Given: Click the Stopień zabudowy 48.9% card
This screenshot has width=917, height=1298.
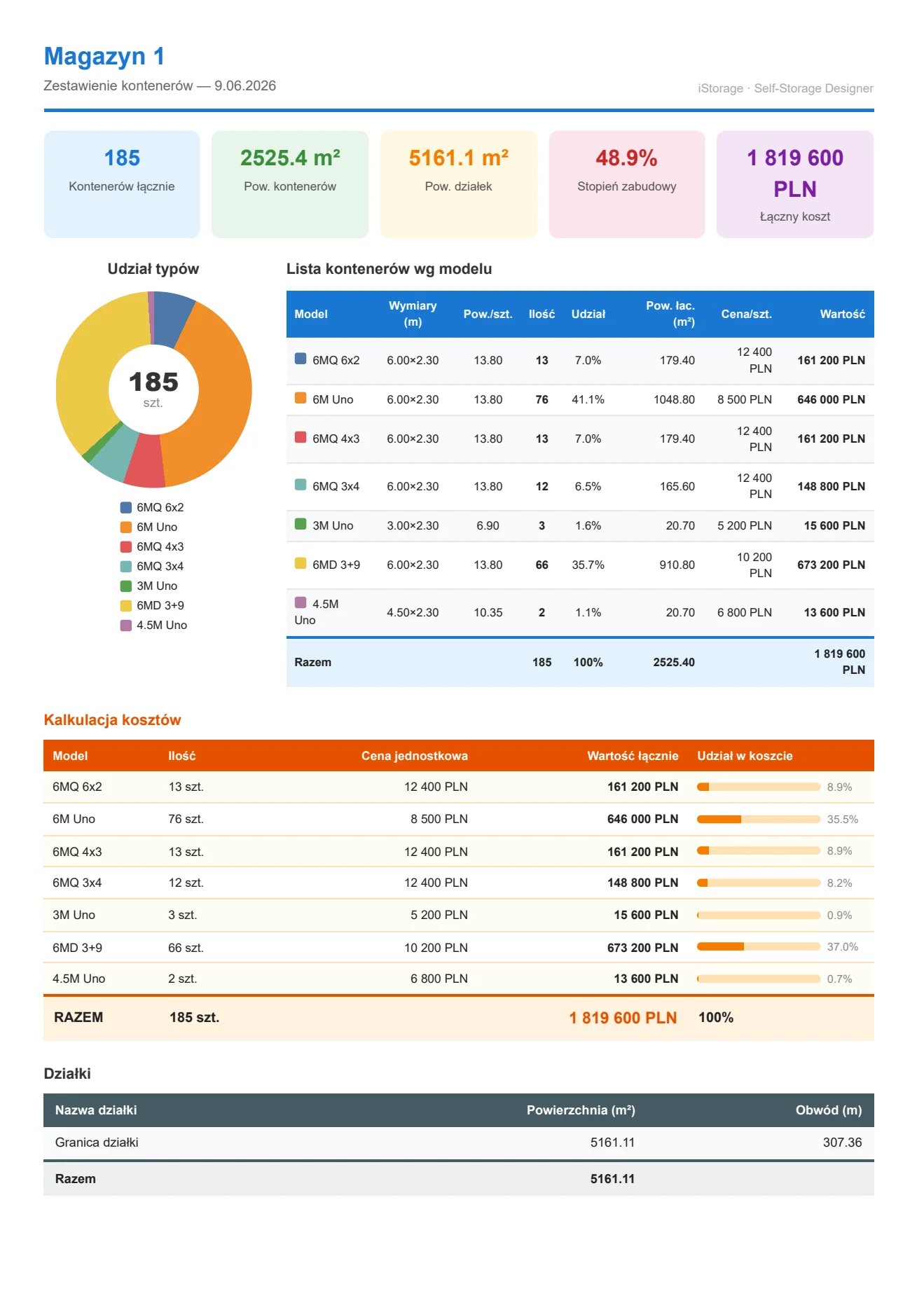Looking at the screenshot, I should (x=626, y=184).
